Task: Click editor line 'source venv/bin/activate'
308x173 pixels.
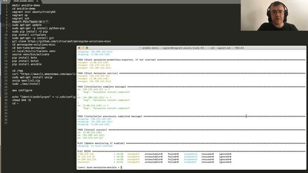Action: (x=31, y=54)
